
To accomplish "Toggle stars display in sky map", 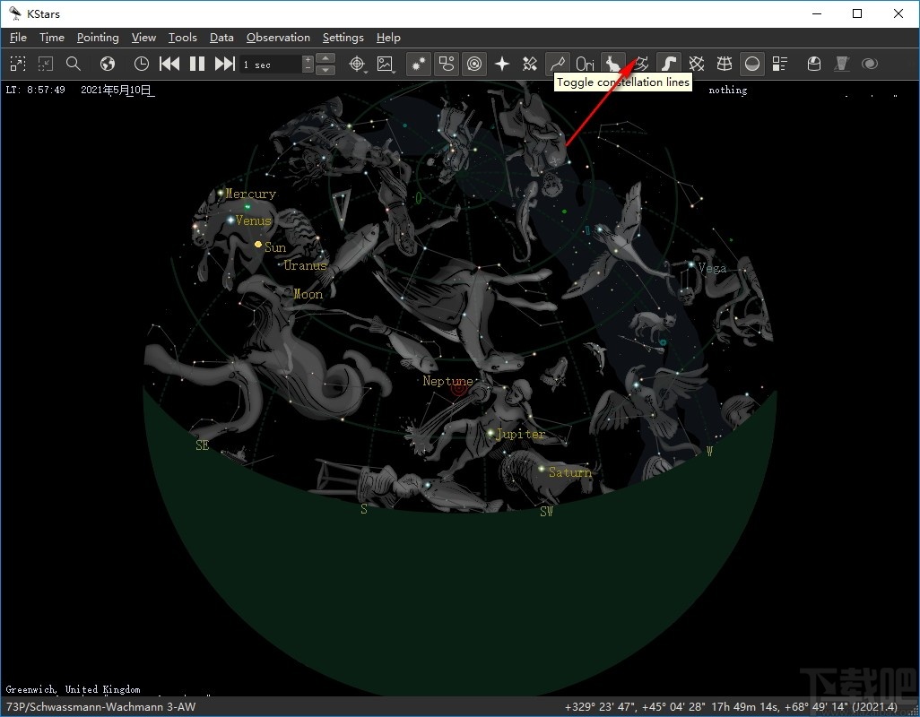I will 418,64.
